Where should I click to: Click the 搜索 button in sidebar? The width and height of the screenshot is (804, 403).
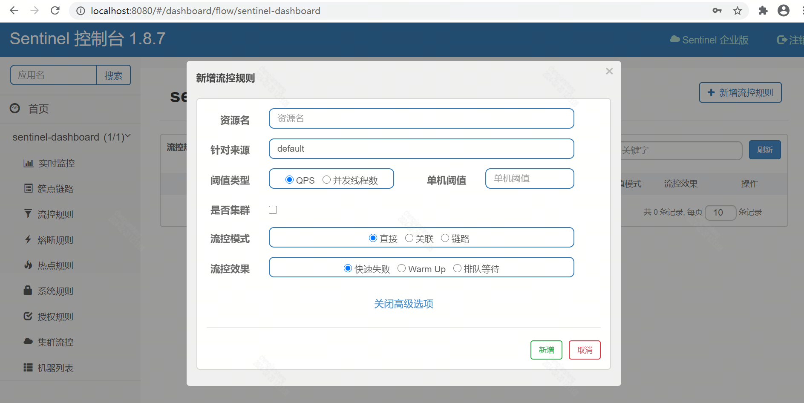pyautogui.click(x=113, y=75)
